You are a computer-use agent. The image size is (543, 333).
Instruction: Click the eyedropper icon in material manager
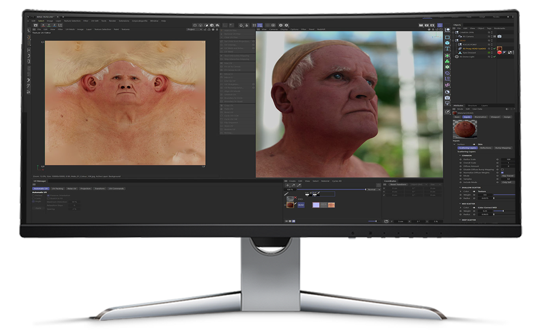[x=299, y=185]
